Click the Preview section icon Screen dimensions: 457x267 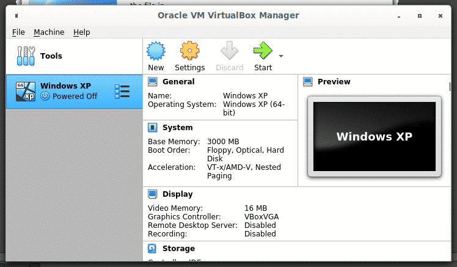[308, 82]
